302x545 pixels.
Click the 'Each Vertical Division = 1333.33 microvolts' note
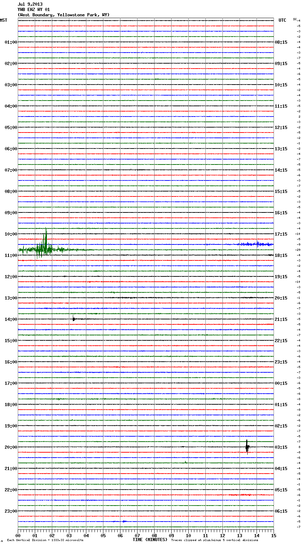(45, 540)
